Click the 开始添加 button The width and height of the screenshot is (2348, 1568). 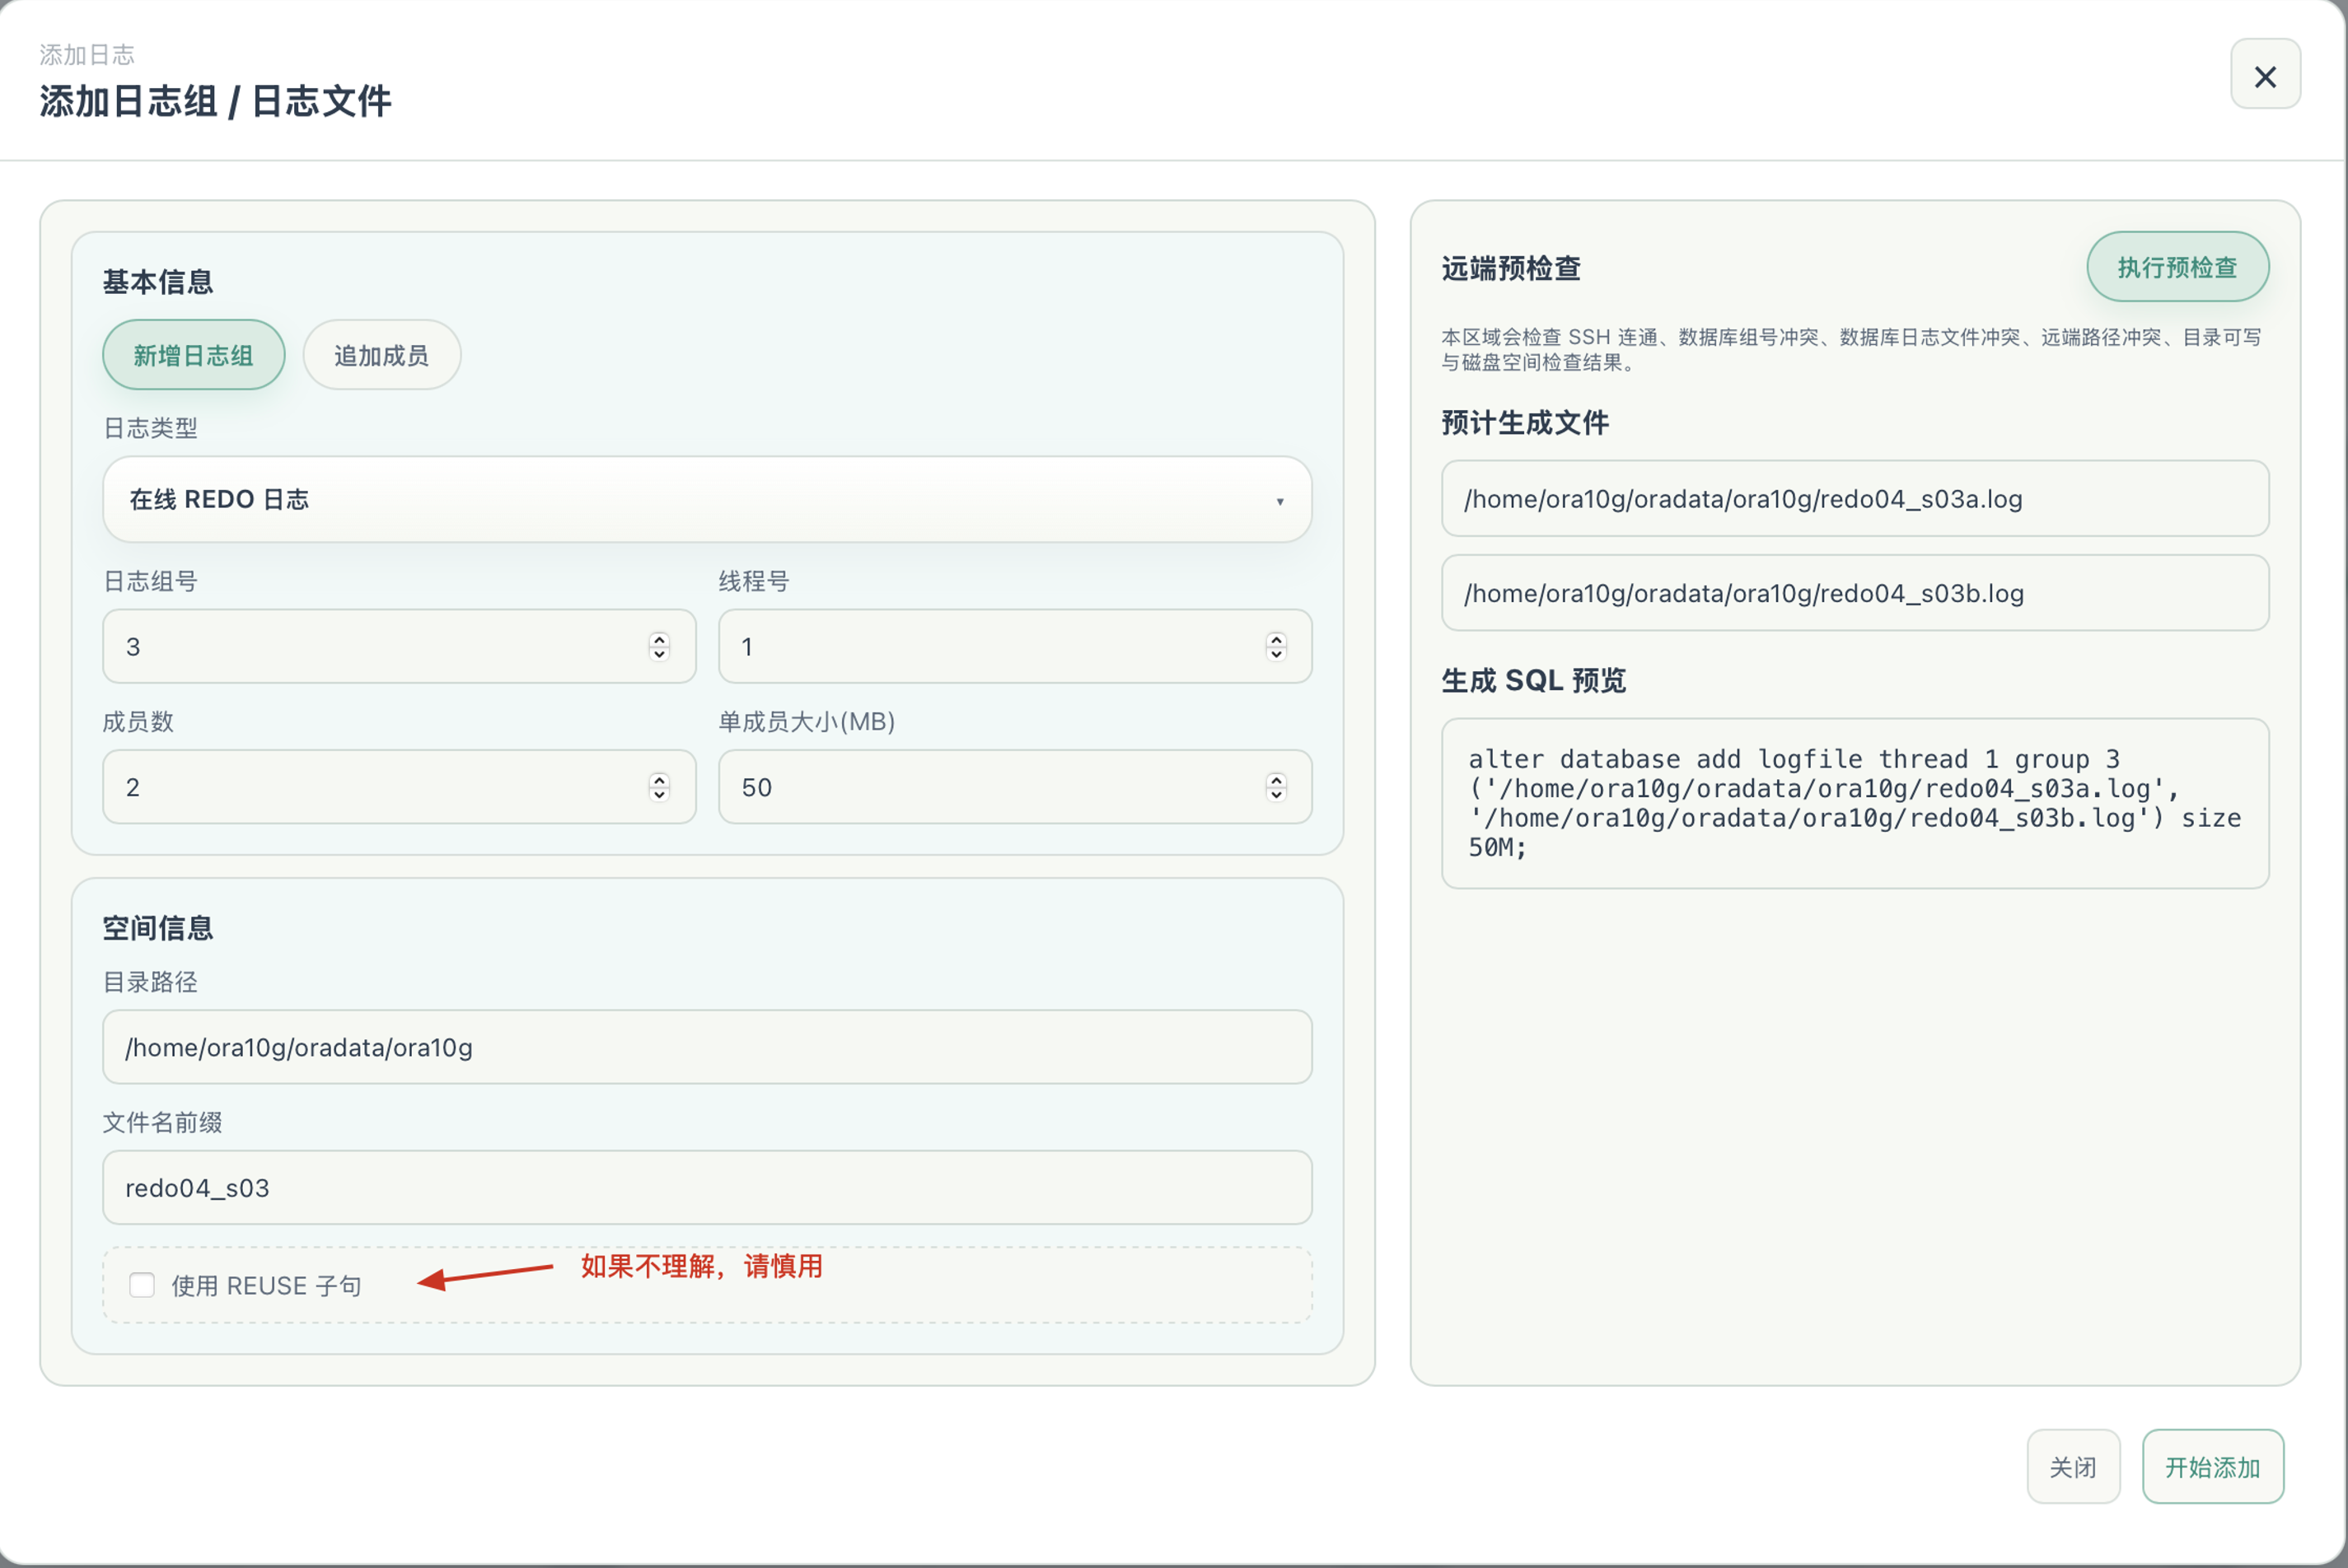2212,1466
